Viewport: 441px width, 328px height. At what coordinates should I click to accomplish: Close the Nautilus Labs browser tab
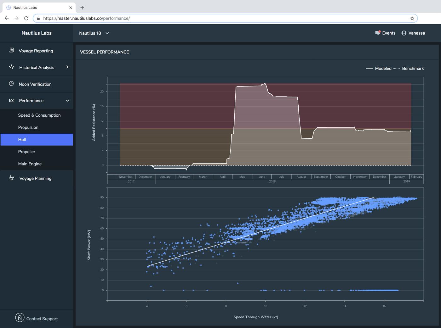[71, 8]
